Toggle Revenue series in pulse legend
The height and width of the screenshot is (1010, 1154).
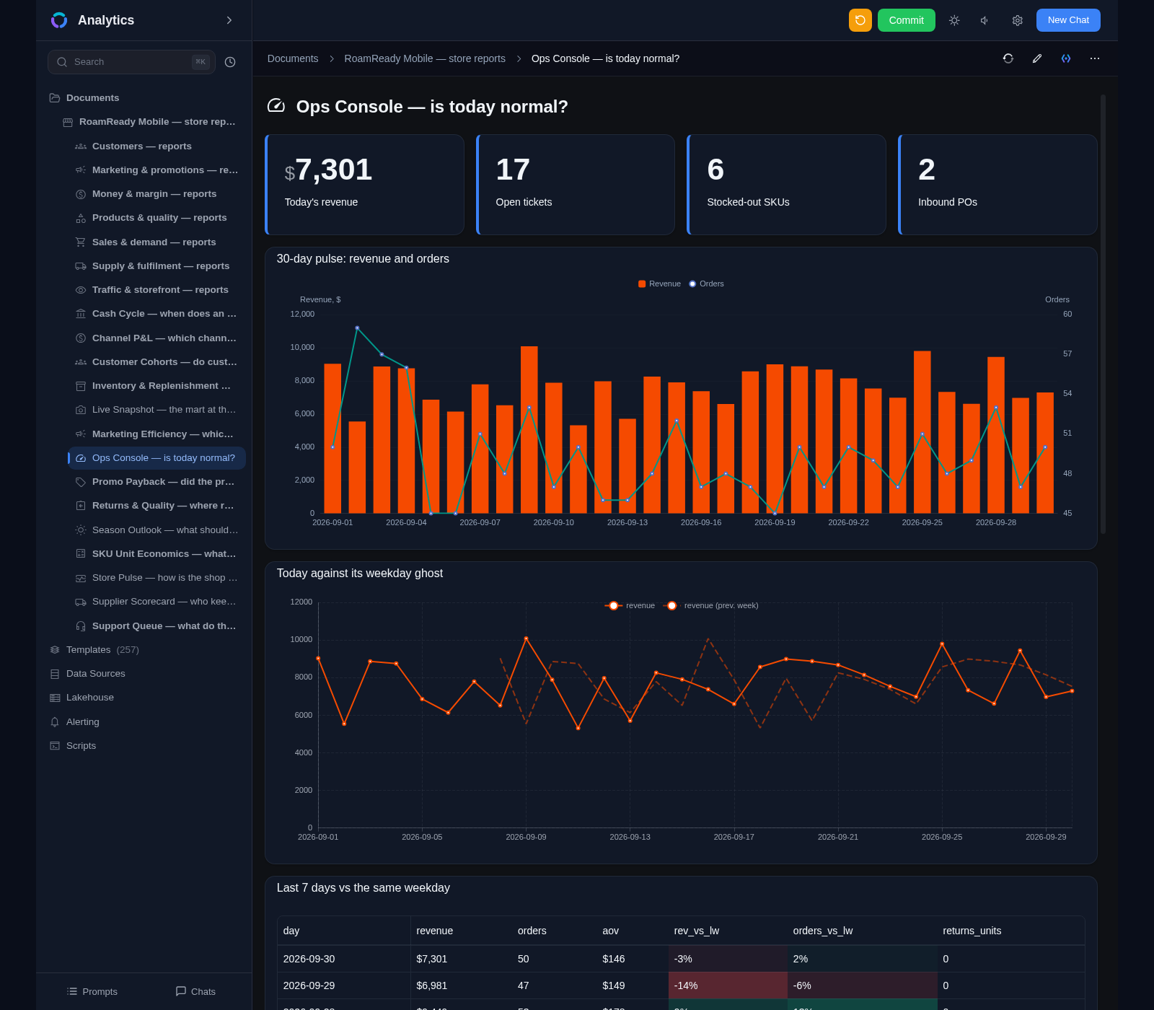659,284
